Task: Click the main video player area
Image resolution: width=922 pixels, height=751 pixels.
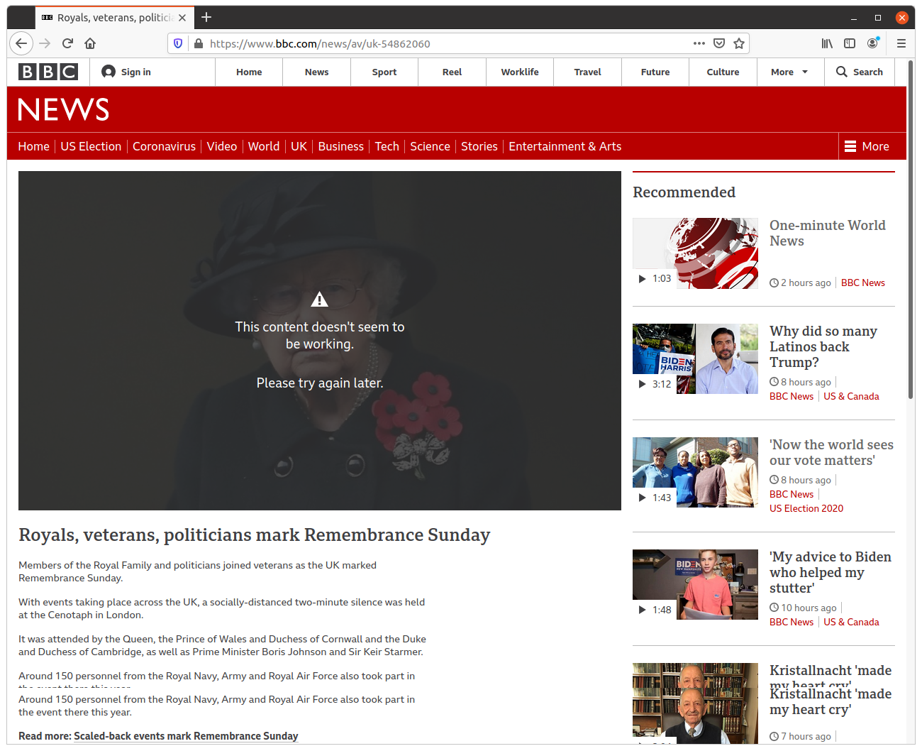Action: pos(320,341)
